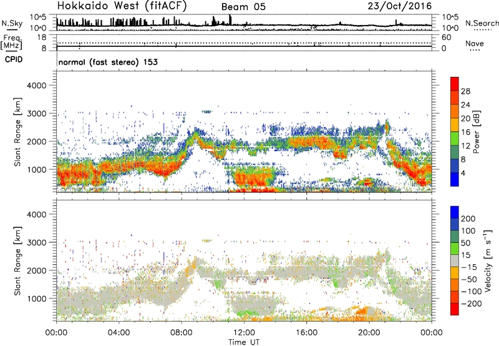Click the "Freq. [MHz]" axis label
The image size is (499, 346).
(11, 42)
